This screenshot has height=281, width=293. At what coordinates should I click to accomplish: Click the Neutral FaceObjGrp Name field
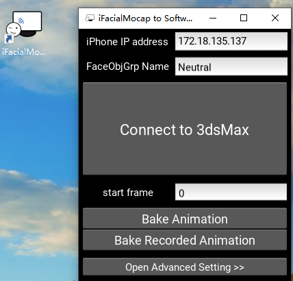(x=231, y=66)
